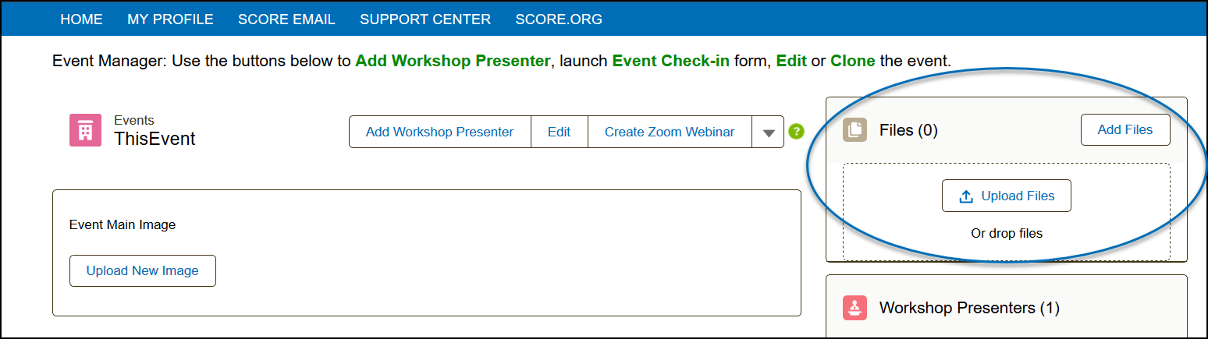Click the Files panel documents icon
Viewport: 1208px width, 339px height.
pos(854,130)
